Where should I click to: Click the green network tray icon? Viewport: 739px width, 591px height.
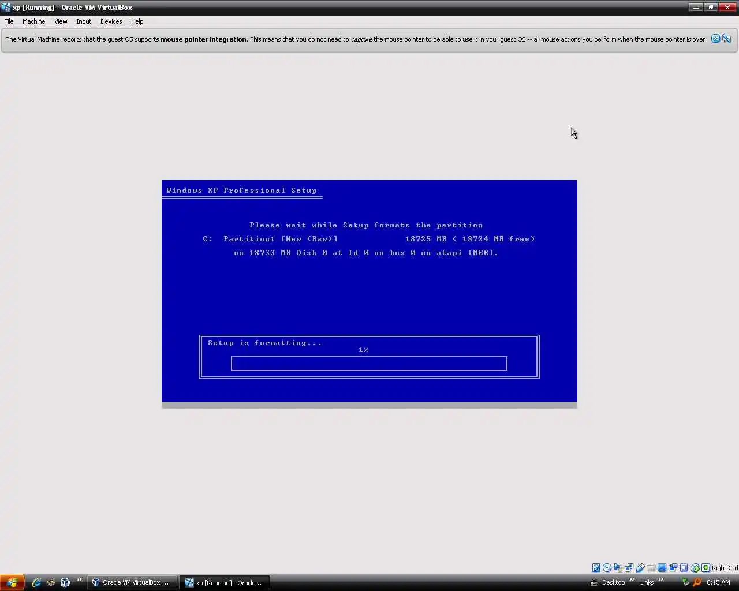click(685, 582)
